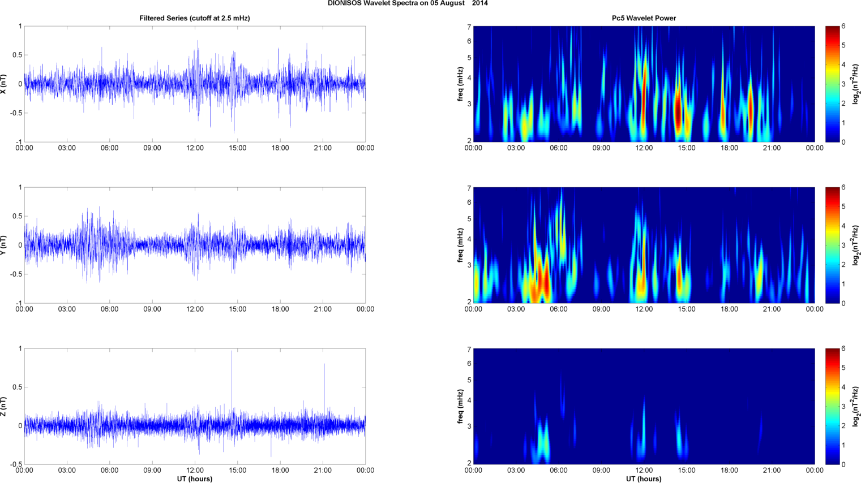This screenshot has width=861, height=483.
Task: Click the '7' frequency tick on X wavelet spectrum
Action: coord(469,27)
